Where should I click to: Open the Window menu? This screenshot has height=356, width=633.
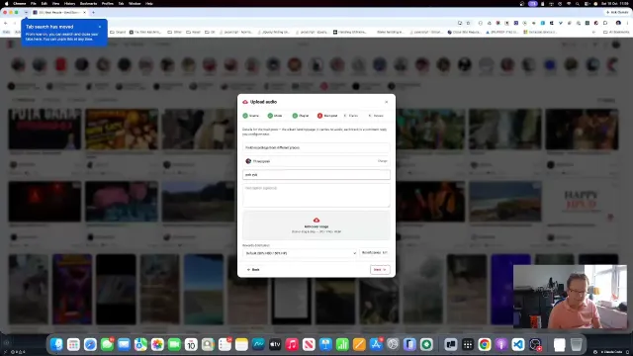(135, 3)
